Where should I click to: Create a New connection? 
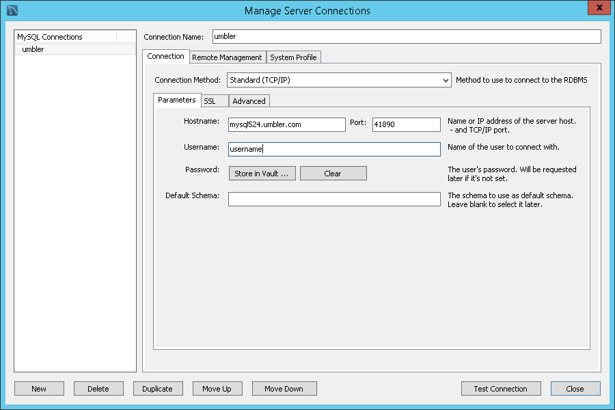39,388
